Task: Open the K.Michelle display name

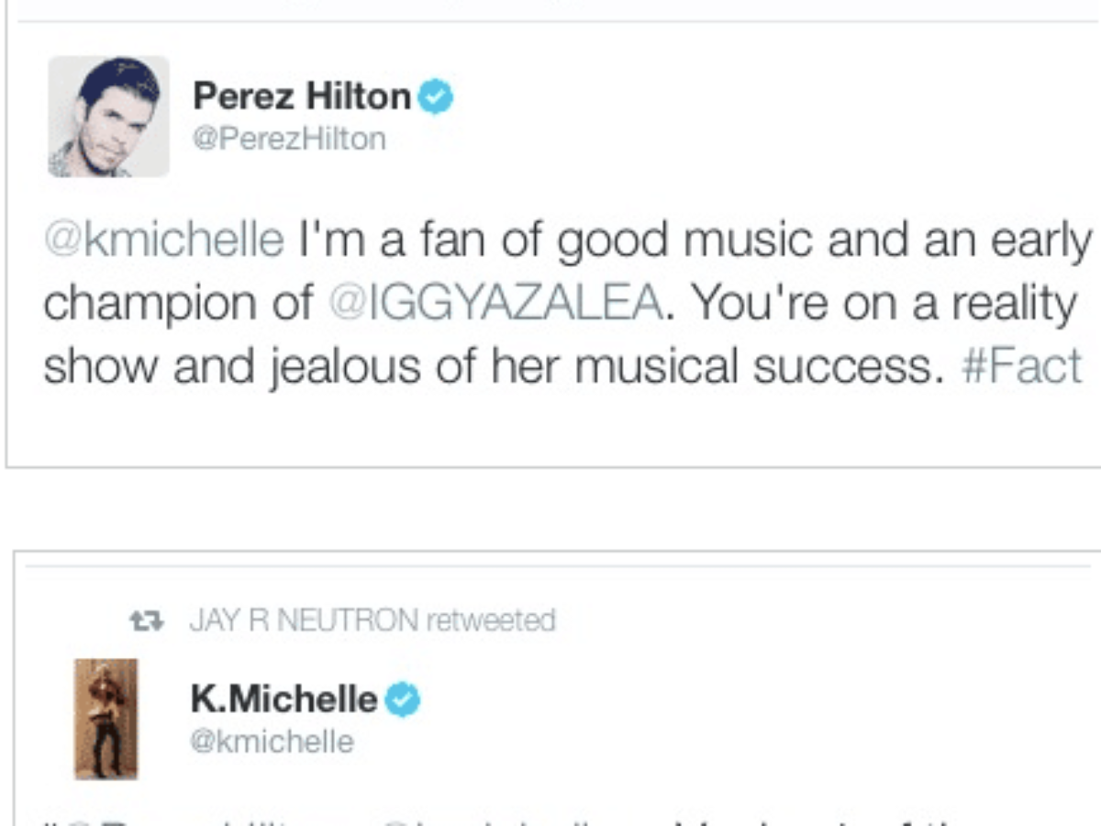Action: click(x=284, y=699)
